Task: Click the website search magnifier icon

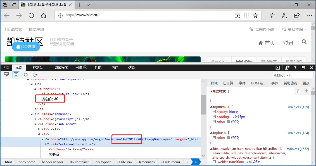Action: (304, 42)
